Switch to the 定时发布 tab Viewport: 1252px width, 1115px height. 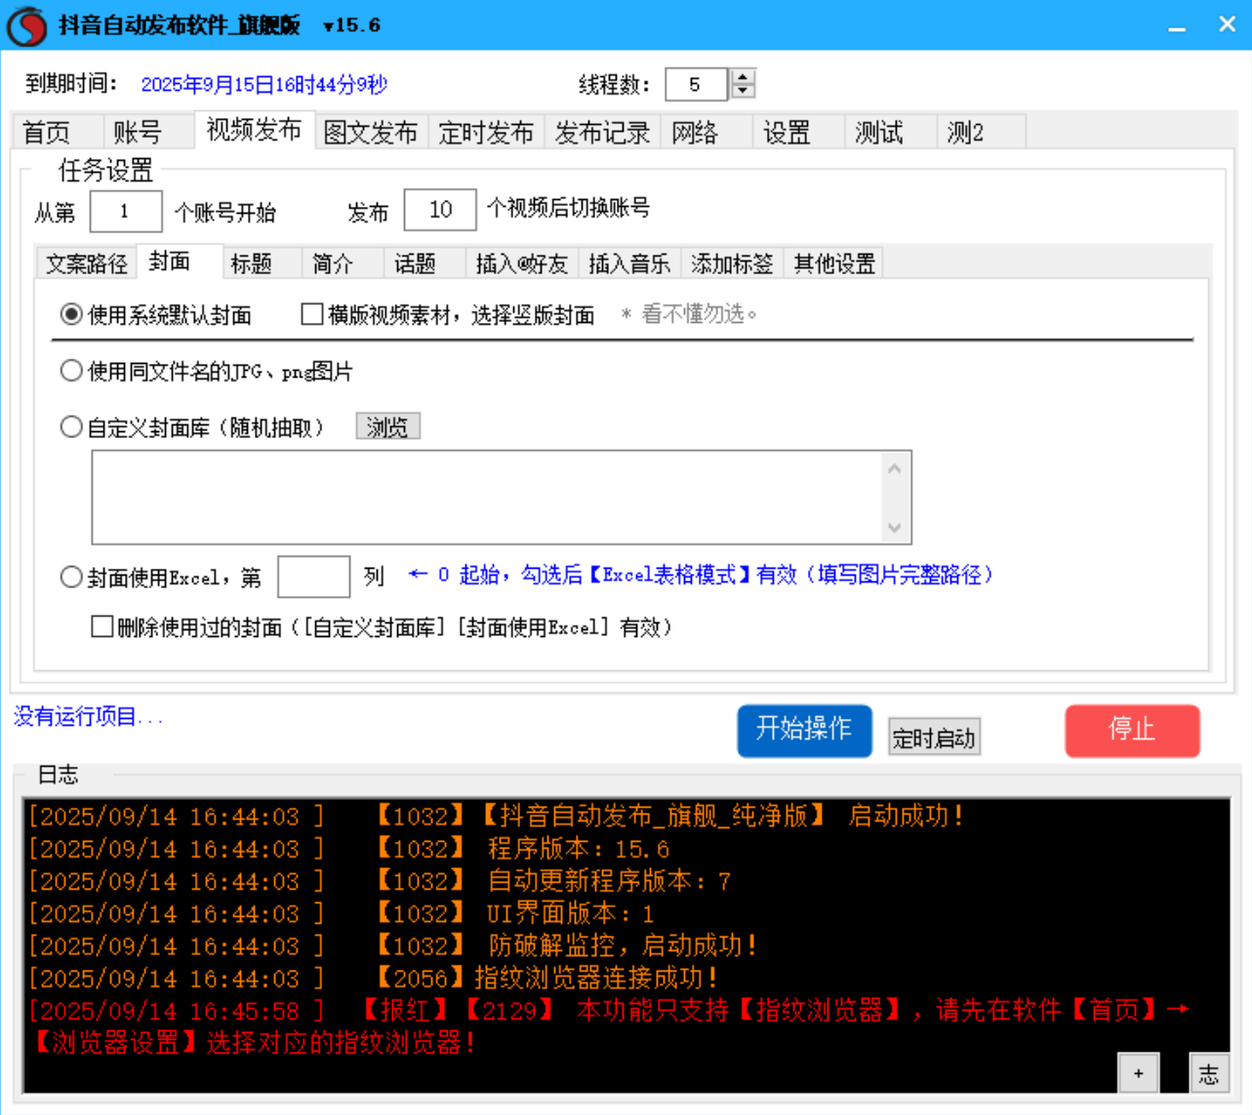(x=487, y=132)
